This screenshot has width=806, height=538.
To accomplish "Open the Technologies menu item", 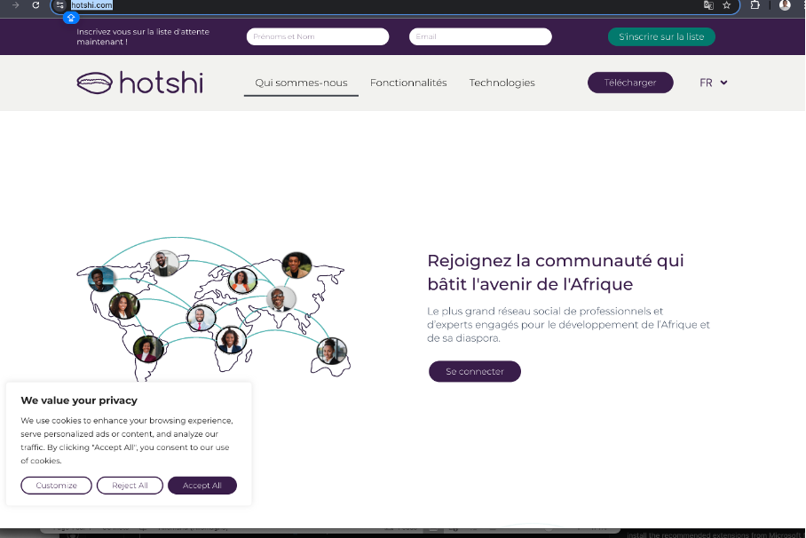I will (x=502, y=82).
